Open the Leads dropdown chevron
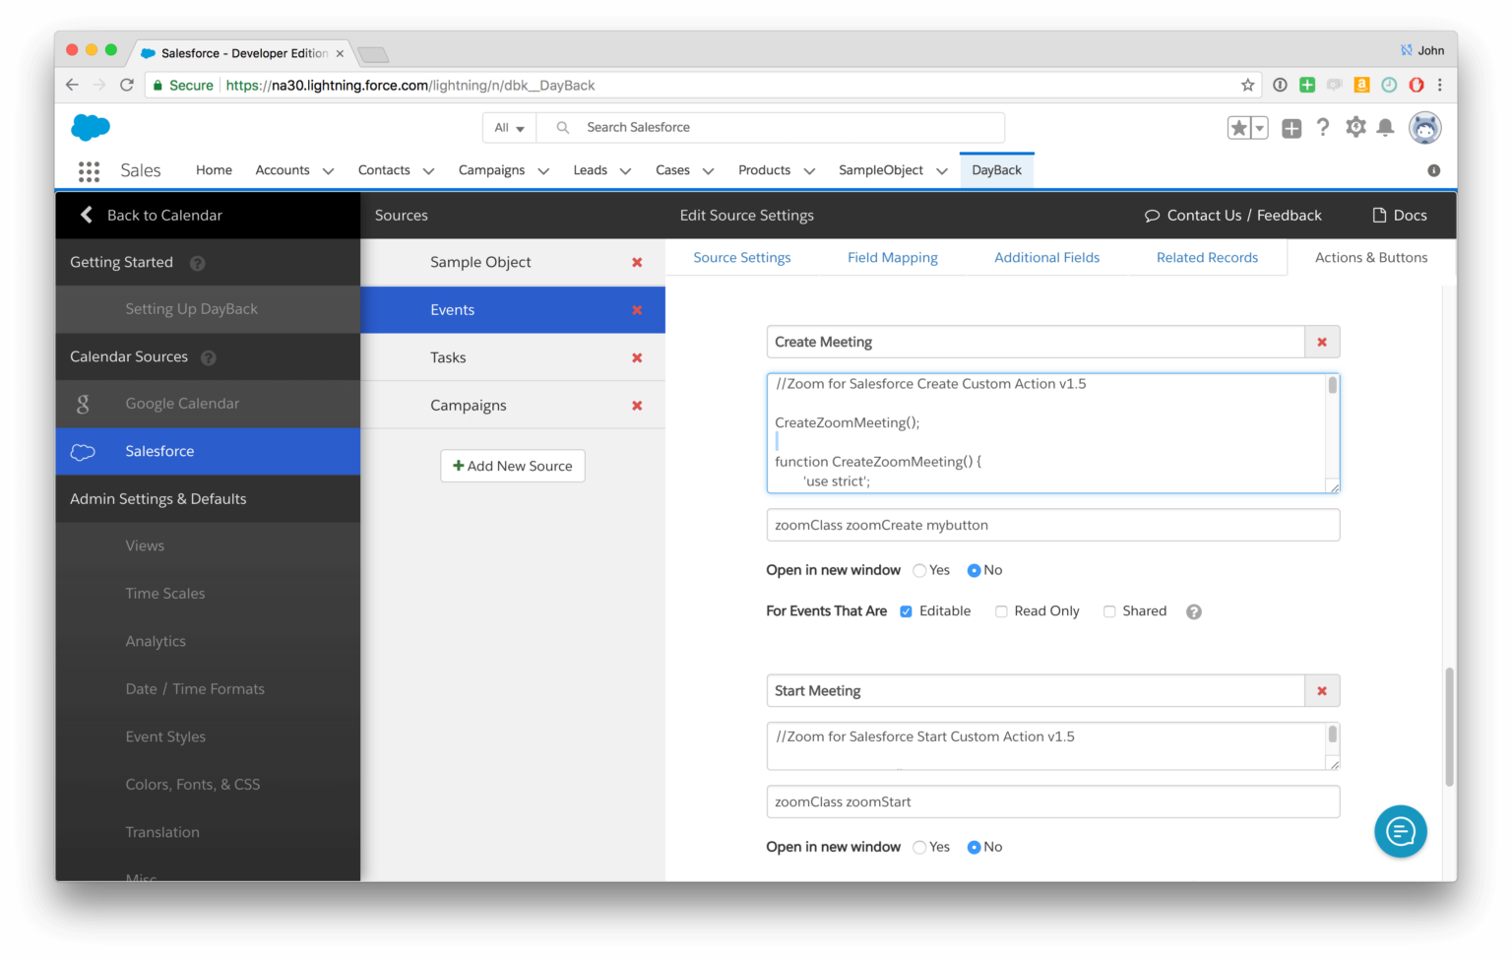Screen dimensions: 1512x960 coord(625,170)
